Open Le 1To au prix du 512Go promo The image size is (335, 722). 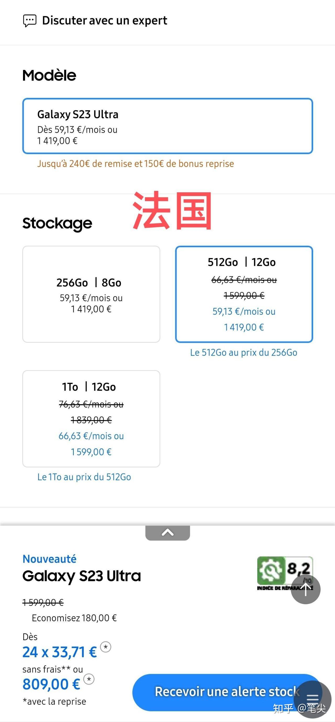[84, 477]
